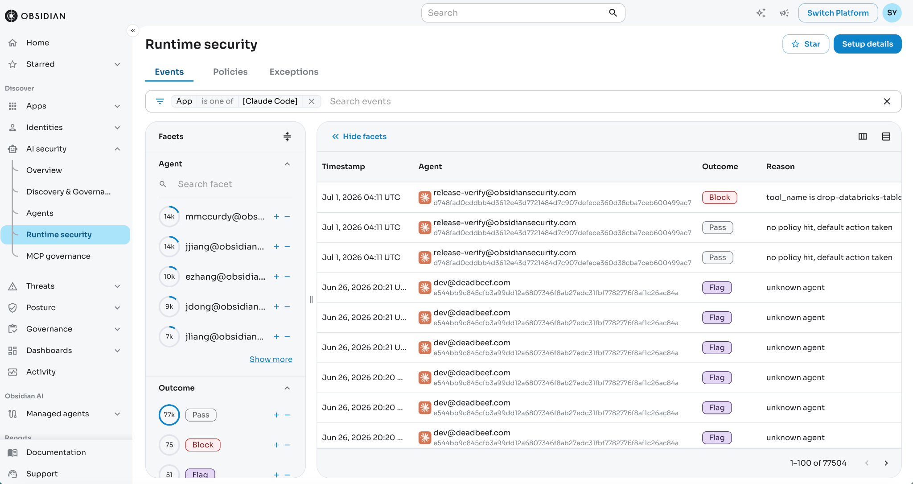Collapse the Agent facet section
Image resolution: width=913 pixels, height=484 pixels.
[287, 164]
